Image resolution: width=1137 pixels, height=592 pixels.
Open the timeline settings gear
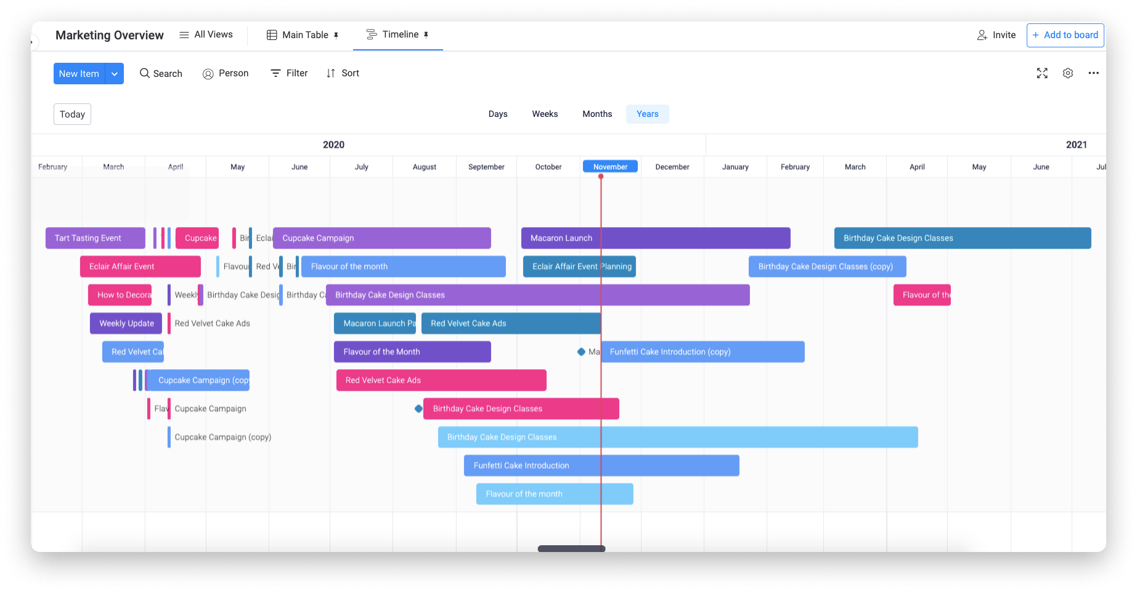coord(1068,73)
